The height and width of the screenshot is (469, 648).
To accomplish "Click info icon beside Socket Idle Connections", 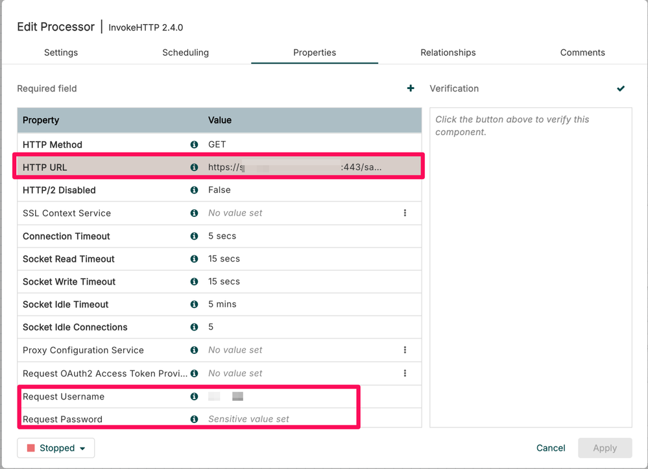I will pos(194,327).
